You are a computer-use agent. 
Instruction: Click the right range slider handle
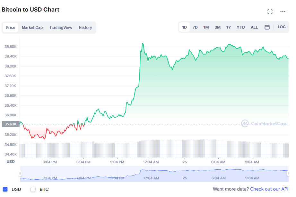288,174
